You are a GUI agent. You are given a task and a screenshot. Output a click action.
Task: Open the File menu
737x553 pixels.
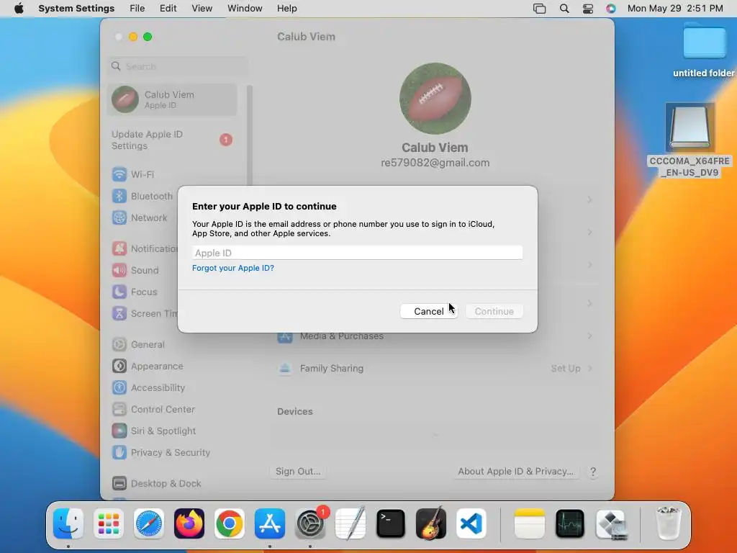coord(137,9)
